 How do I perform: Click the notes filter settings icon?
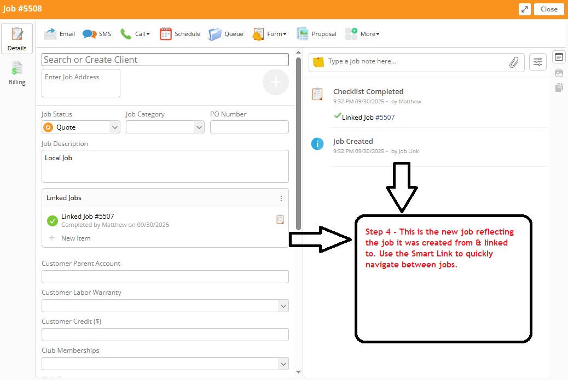(x=537, y=61)
